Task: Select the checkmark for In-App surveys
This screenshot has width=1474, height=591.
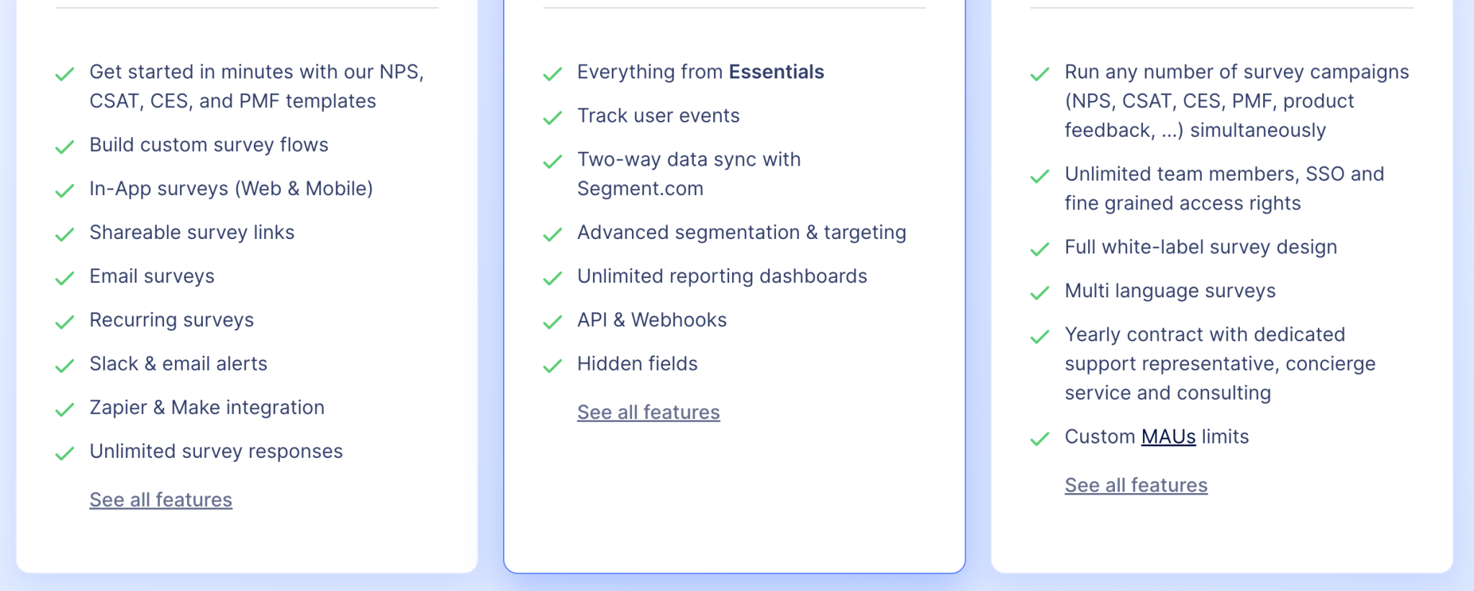Action: (x=65, y=189)
